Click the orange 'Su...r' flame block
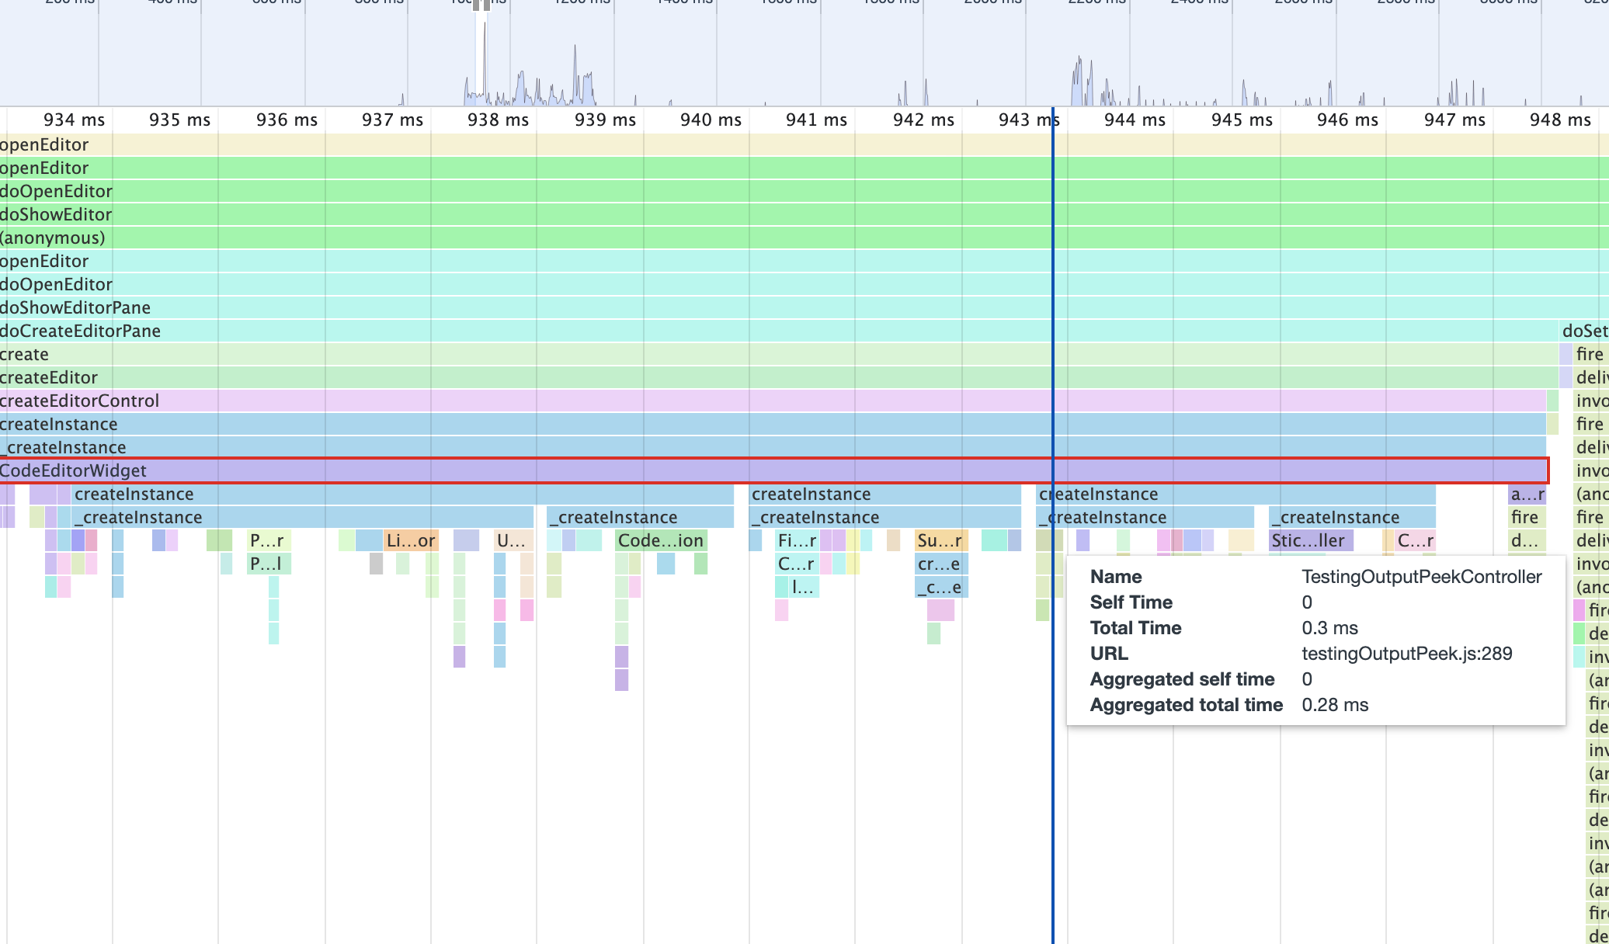 (940, 540)
